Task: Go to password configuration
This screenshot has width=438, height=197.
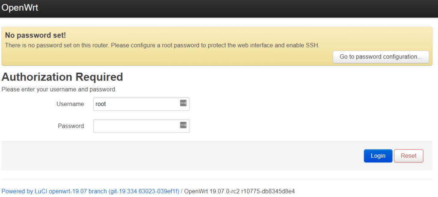Action: point(381,57)
